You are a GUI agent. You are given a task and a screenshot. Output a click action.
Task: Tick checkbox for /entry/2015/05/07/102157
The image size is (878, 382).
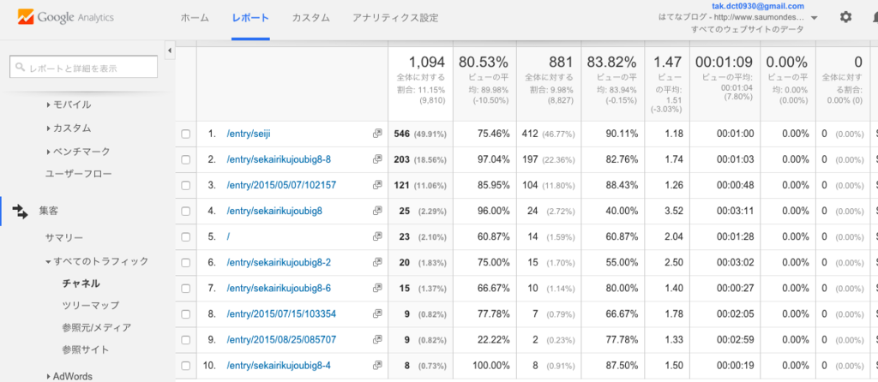click(x=186, y=186)
